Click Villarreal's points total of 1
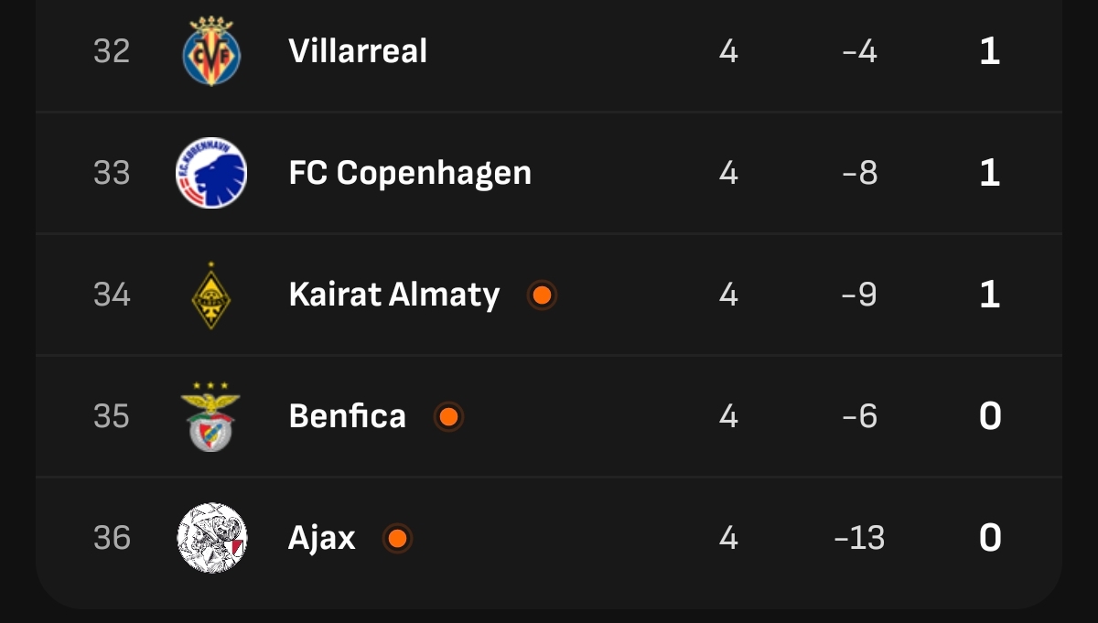 [989, 51]
